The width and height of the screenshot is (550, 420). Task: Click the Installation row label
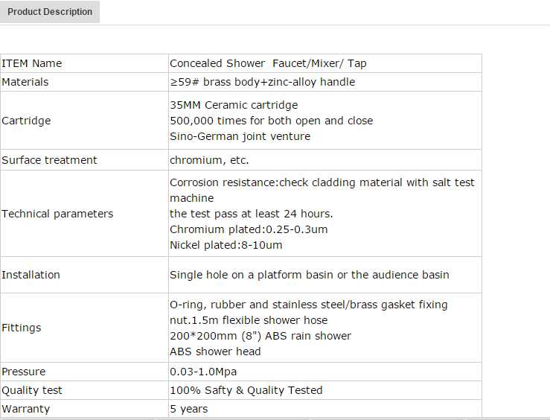click(31, 275)
